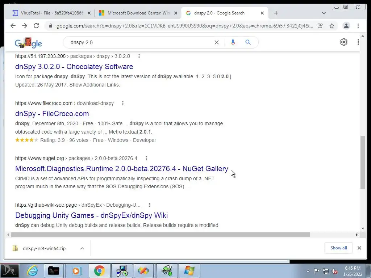
Task: Open the network computers icon on taskbar
Action: tap(122, 271)
